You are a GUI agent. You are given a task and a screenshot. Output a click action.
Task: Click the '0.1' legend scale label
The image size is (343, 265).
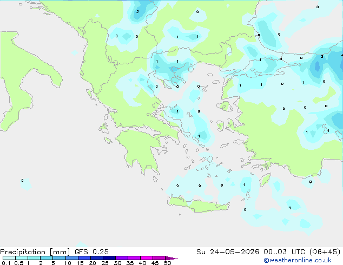click(6, 263)
